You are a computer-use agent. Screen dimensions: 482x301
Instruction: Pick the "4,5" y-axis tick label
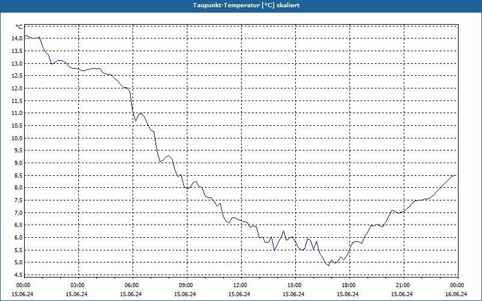[x=18, y=275]
